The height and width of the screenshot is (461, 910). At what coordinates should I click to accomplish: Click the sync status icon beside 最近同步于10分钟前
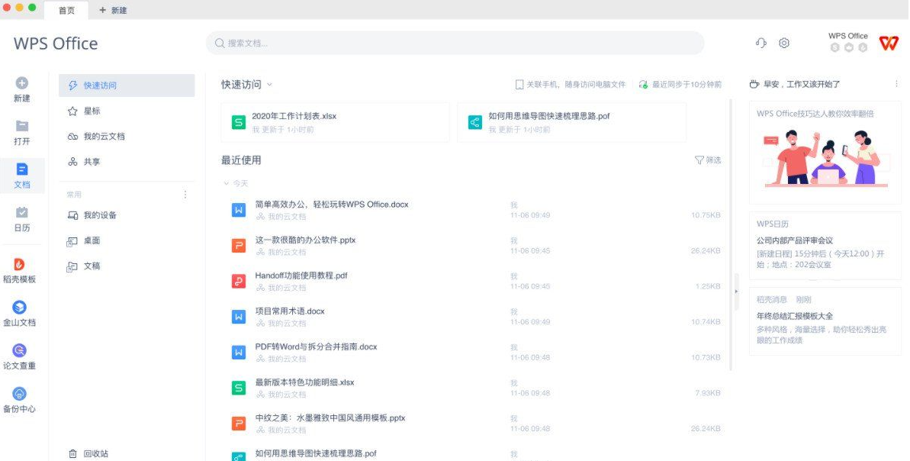click(x=643, y=85)
